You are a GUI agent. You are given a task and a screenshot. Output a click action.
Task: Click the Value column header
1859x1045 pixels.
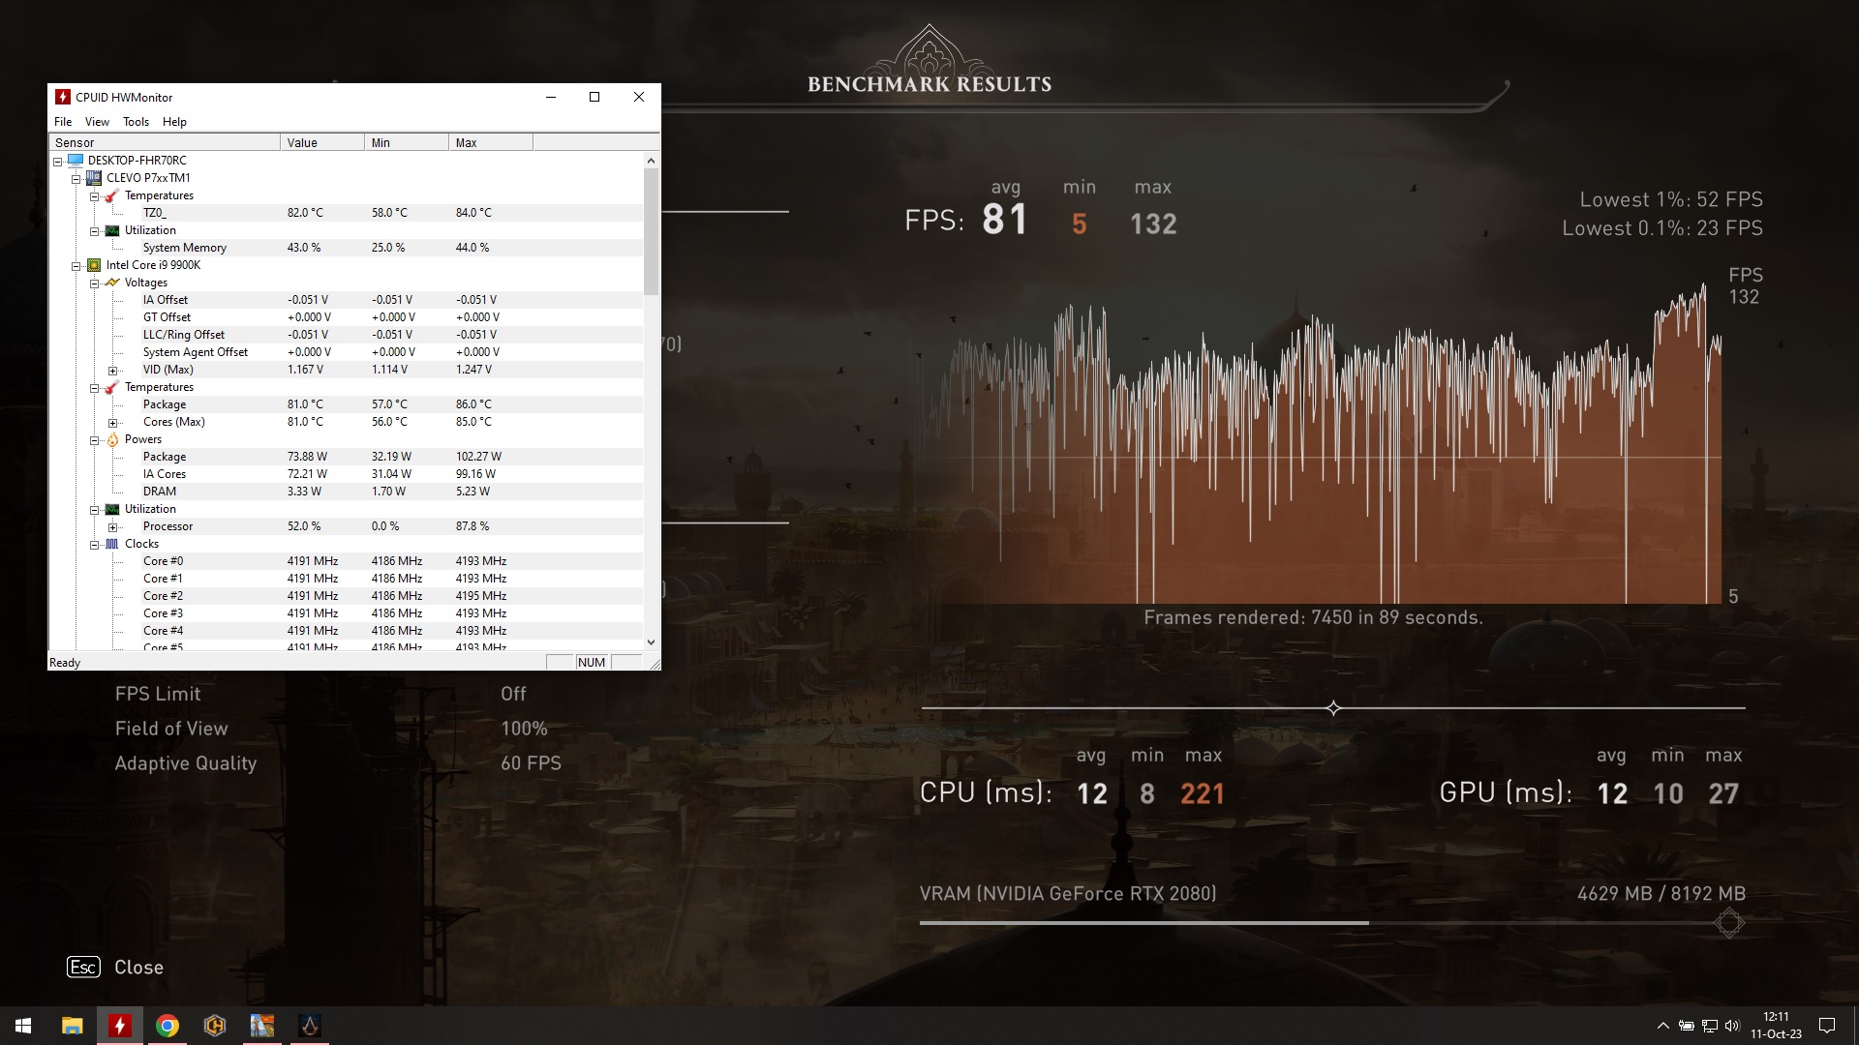(x=322, y=142)
